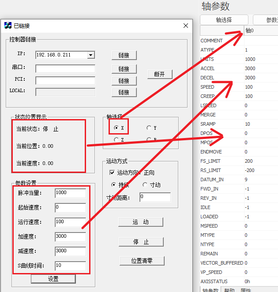Select the ENDMOVE parameter row
This screenshot has width=278, height=292.
click(x=239, y=152)
